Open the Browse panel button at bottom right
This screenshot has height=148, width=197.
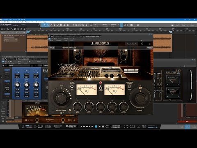click(x=193, y=127)
